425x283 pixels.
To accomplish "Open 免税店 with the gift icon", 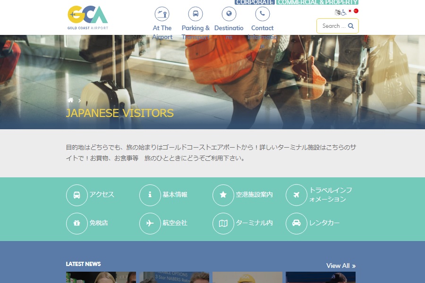I will click(x=77, y=224).
